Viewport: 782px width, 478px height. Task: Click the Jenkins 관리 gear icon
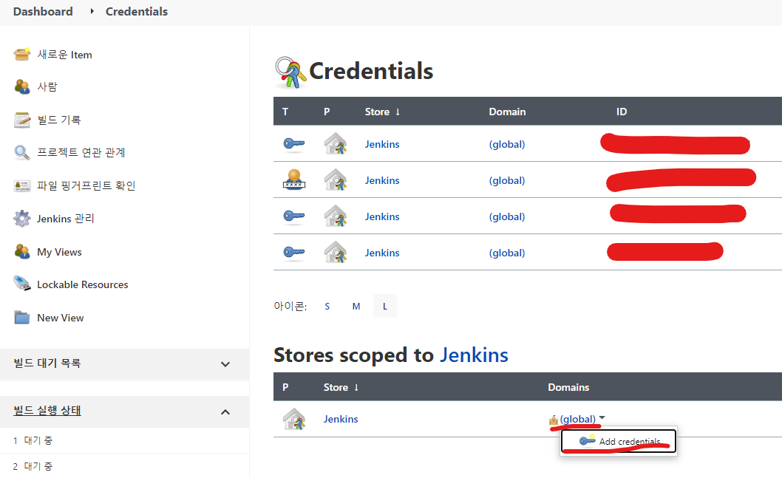click(x=22, y=219)
